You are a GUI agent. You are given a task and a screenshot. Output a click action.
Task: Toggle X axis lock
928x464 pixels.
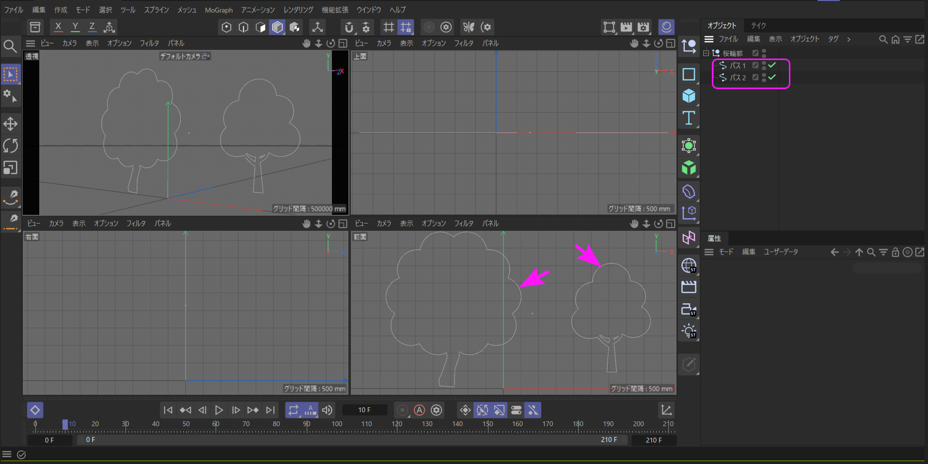pyautogui.click(x=58, y=27)
